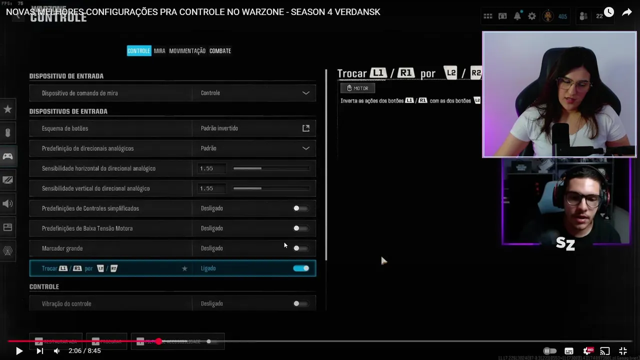Turn off Trocar L1/R1 por L2/R2
This screenshot has height=360, width=640.
point(301,268)
